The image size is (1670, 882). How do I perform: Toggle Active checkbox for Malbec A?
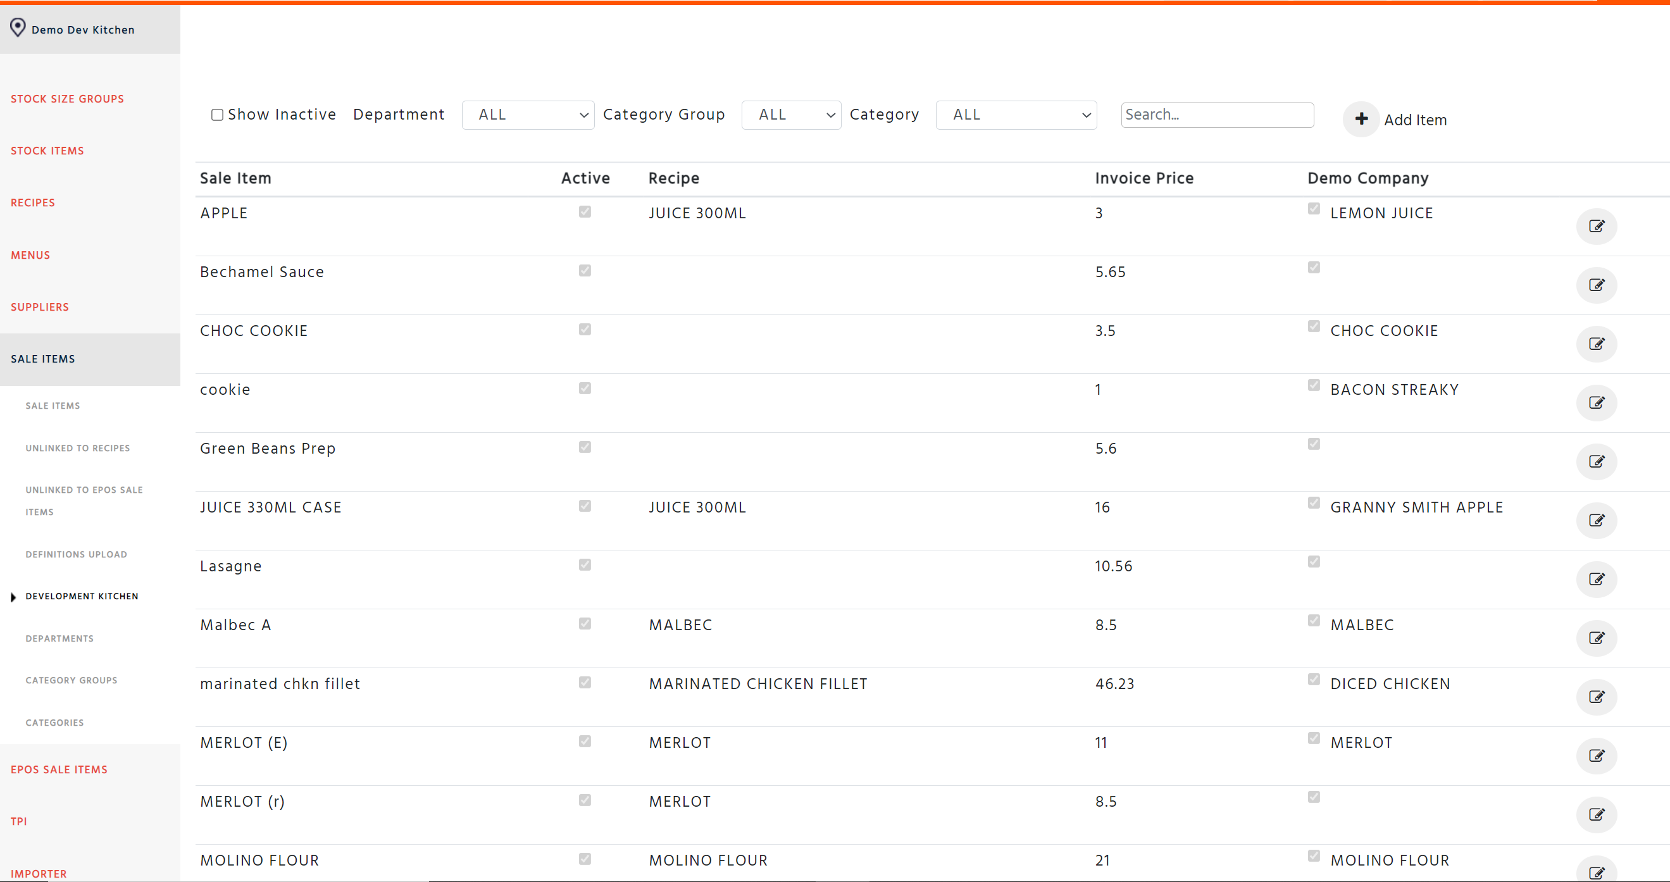coord(585,623)
